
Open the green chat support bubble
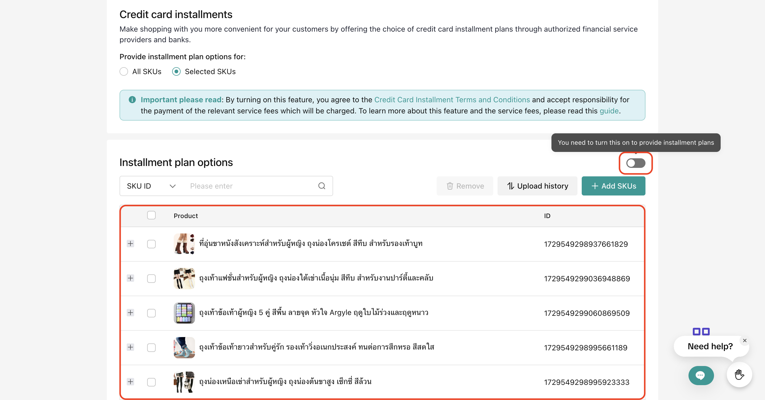coord(701,375)
